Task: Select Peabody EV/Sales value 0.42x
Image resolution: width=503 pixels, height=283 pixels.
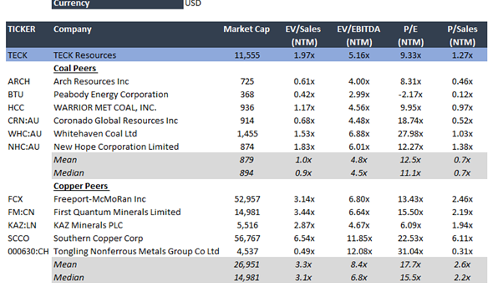Action: pos(304,94)
